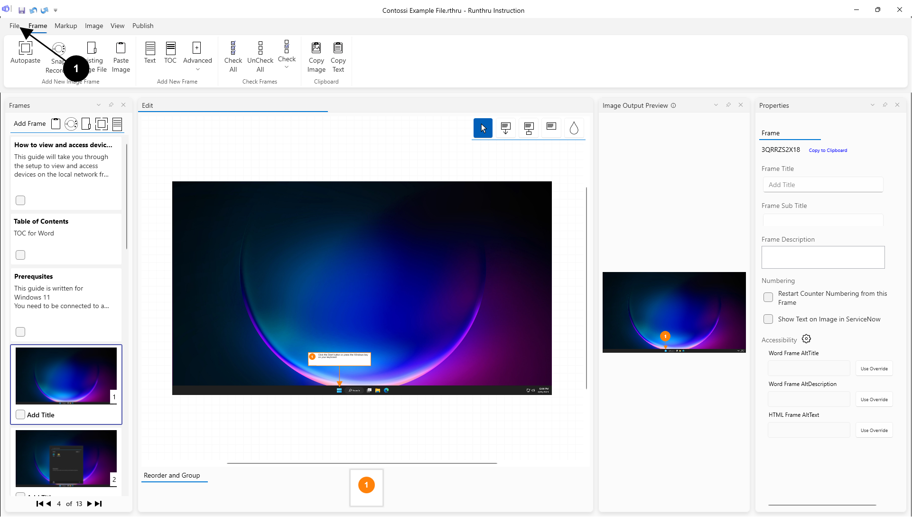
Task: Click UnCheck All frames icon
Action: point(260,48)
